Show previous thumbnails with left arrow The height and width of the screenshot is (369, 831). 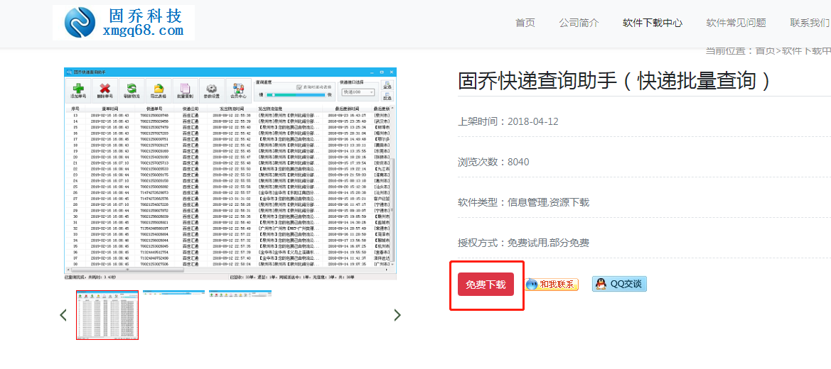click(63, 315)
